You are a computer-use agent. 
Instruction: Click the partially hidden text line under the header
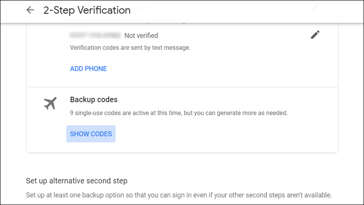(x=130, y=20)
